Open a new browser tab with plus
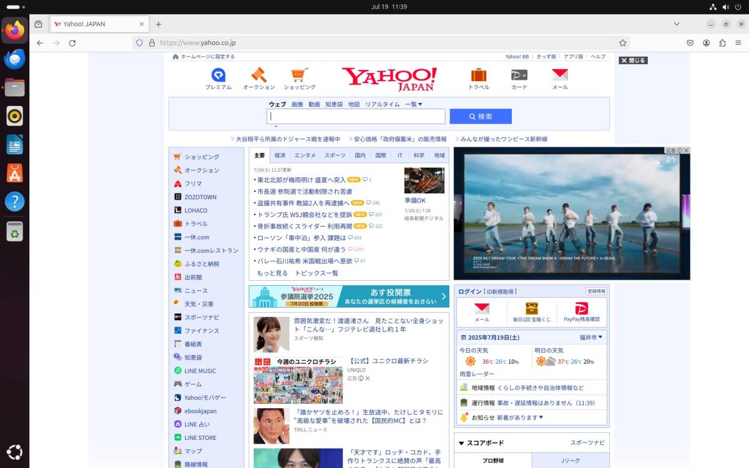 [x=159, y=24]
